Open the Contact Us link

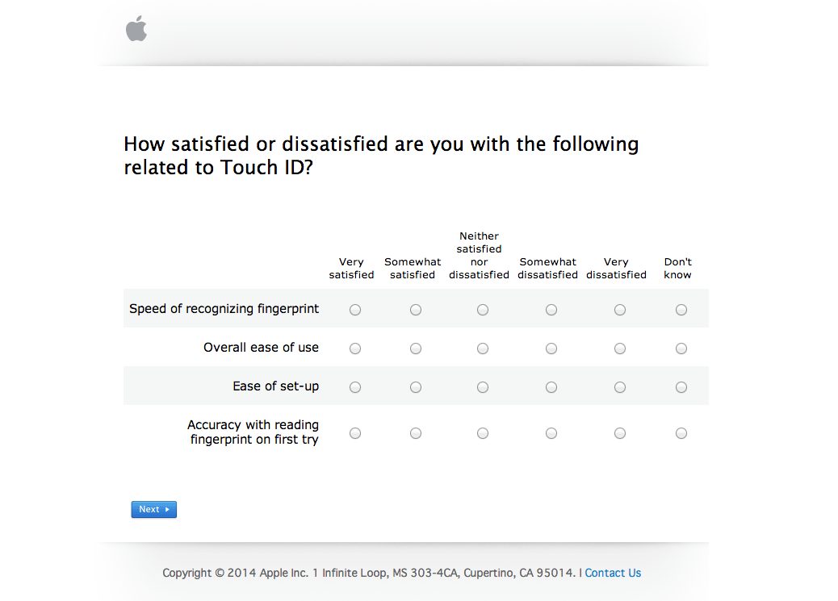point(613,573)
